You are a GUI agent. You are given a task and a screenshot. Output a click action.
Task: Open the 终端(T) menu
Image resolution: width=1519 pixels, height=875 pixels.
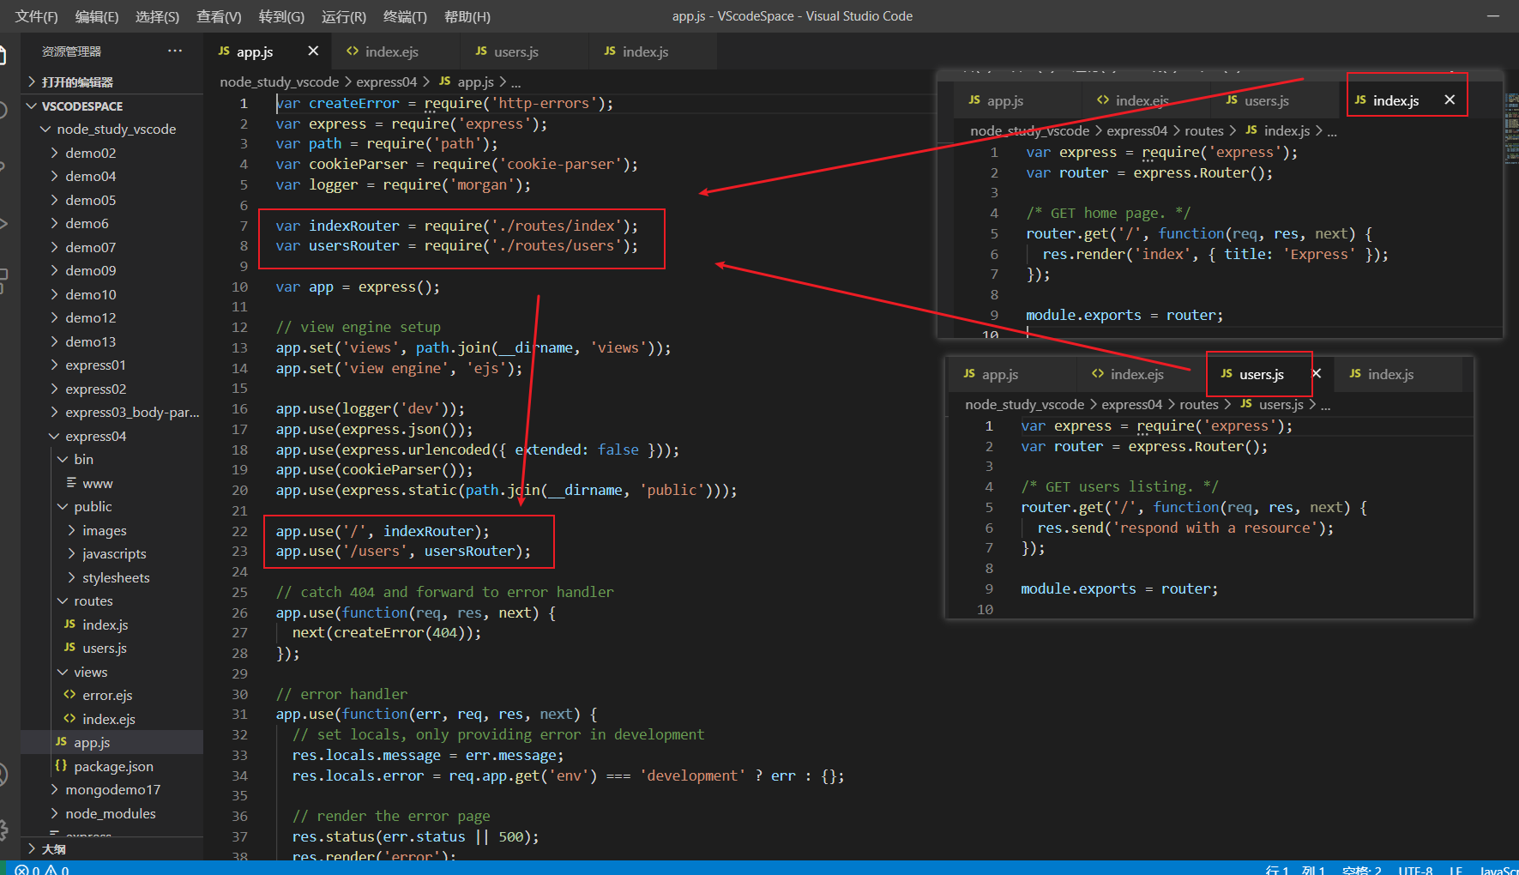[x=405, y=16]
